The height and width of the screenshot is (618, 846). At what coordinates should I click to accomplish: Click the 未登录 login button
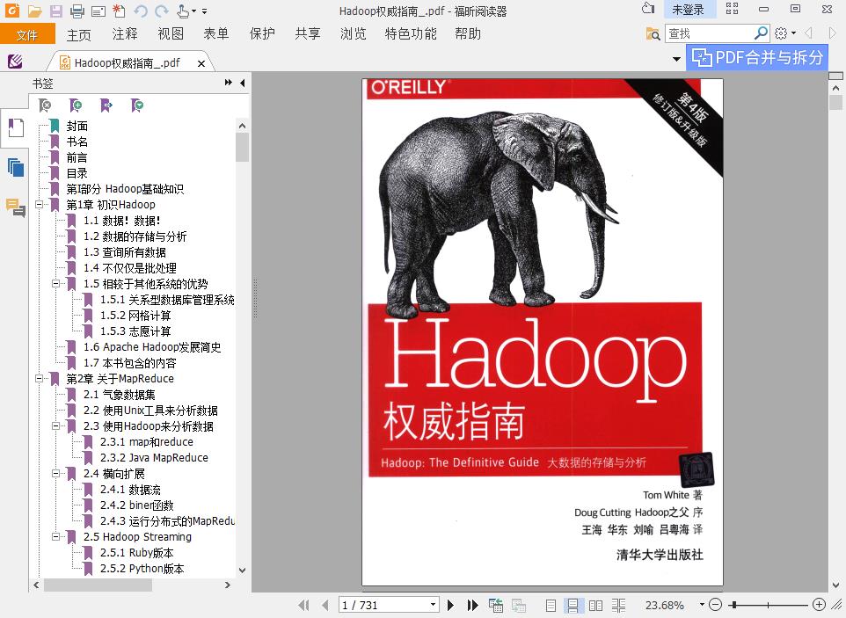pos(688,9)
